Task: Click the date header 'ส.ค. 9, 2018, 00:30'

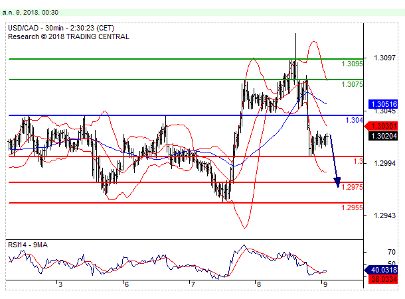Action: 31,13
